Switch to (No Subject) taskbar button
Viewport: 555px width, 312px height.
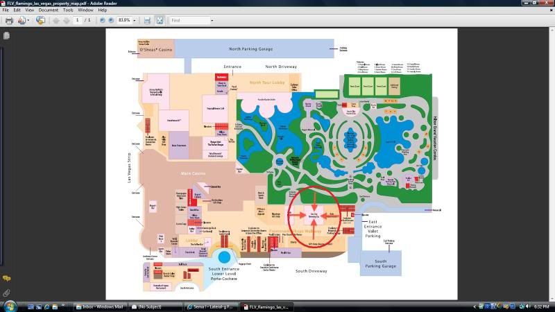[155, 306]
